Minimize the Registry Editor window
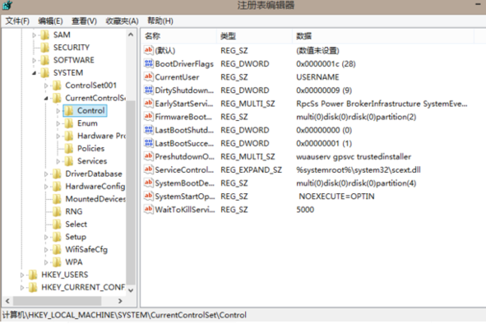The width and height of the screenshot is (486, 324). pyautogui.click(x=478, y=4)
